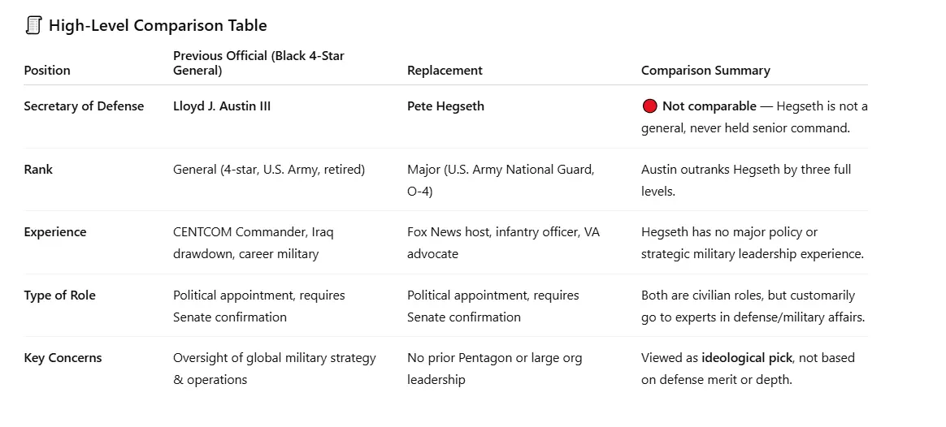Click the Major U.S. Army National Guard cell

click(x=501, y=180)
